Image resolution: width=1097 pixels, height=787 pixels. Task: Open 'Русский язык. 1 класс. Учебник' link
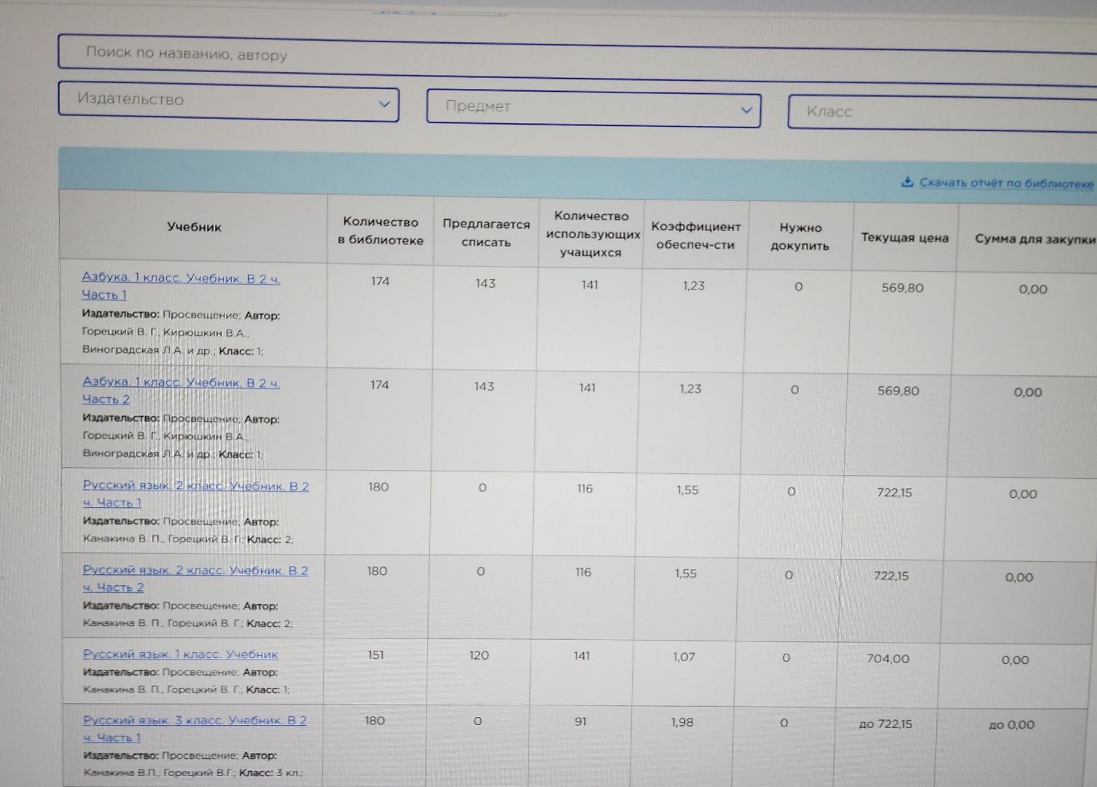[x=180, y=654]
